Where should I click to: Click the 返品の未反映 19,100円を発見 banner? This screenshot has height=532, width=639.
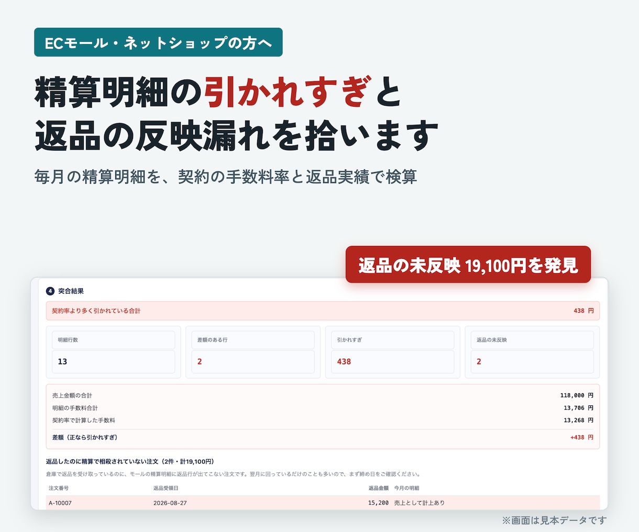click(468, 265)
